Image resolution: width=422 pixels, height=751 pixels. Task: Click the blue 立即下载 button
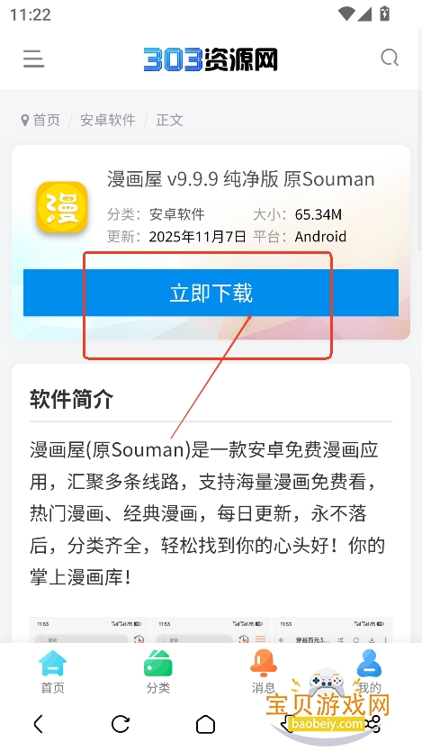coord(211,293)
